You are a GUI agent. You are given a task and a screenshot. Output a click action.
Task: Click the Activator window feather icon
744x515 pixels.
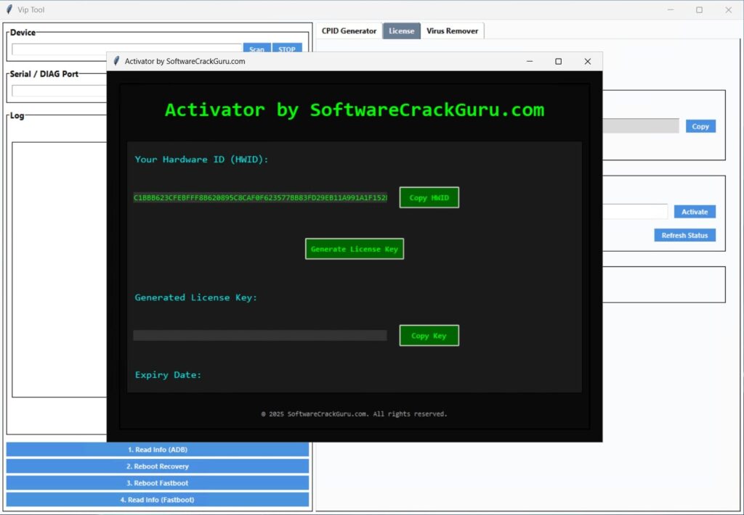pyautogui.click(x=116, y=62)
